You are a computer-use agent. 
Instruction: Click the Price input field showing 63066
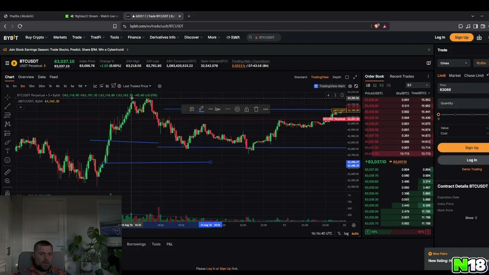(463, 88)
